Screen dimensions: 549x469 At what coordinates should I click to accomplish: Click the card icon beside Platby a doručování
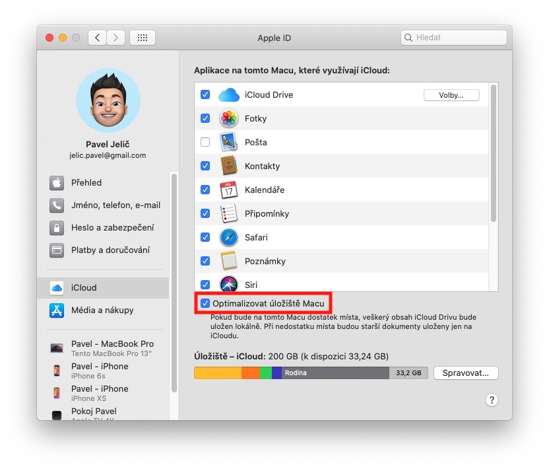[57, 250]
